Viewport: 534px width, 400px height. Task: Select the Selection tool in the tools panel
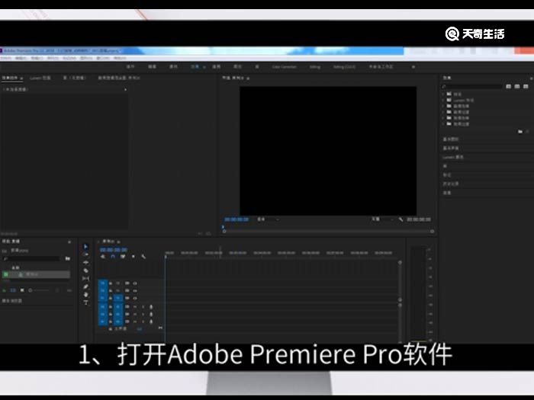tap(85, 246)
